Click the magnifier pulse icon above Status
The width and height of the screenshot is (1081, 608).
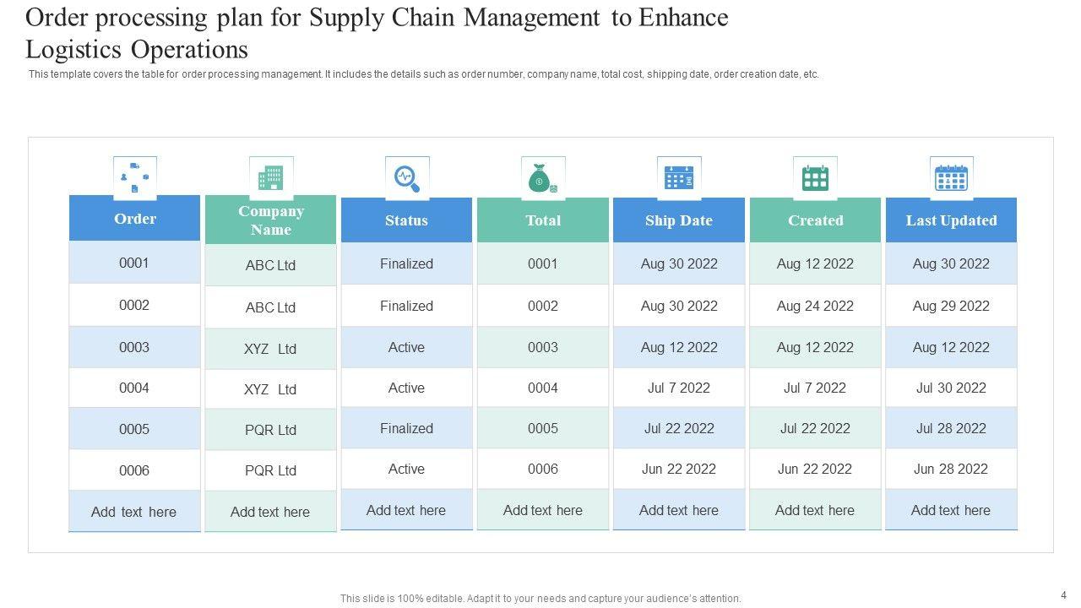(x=407, y=178)
